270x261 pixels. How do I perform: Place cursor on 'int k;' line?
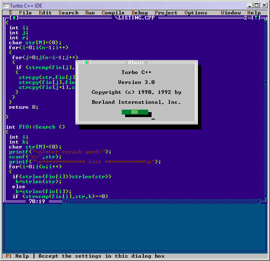(19, 142)
